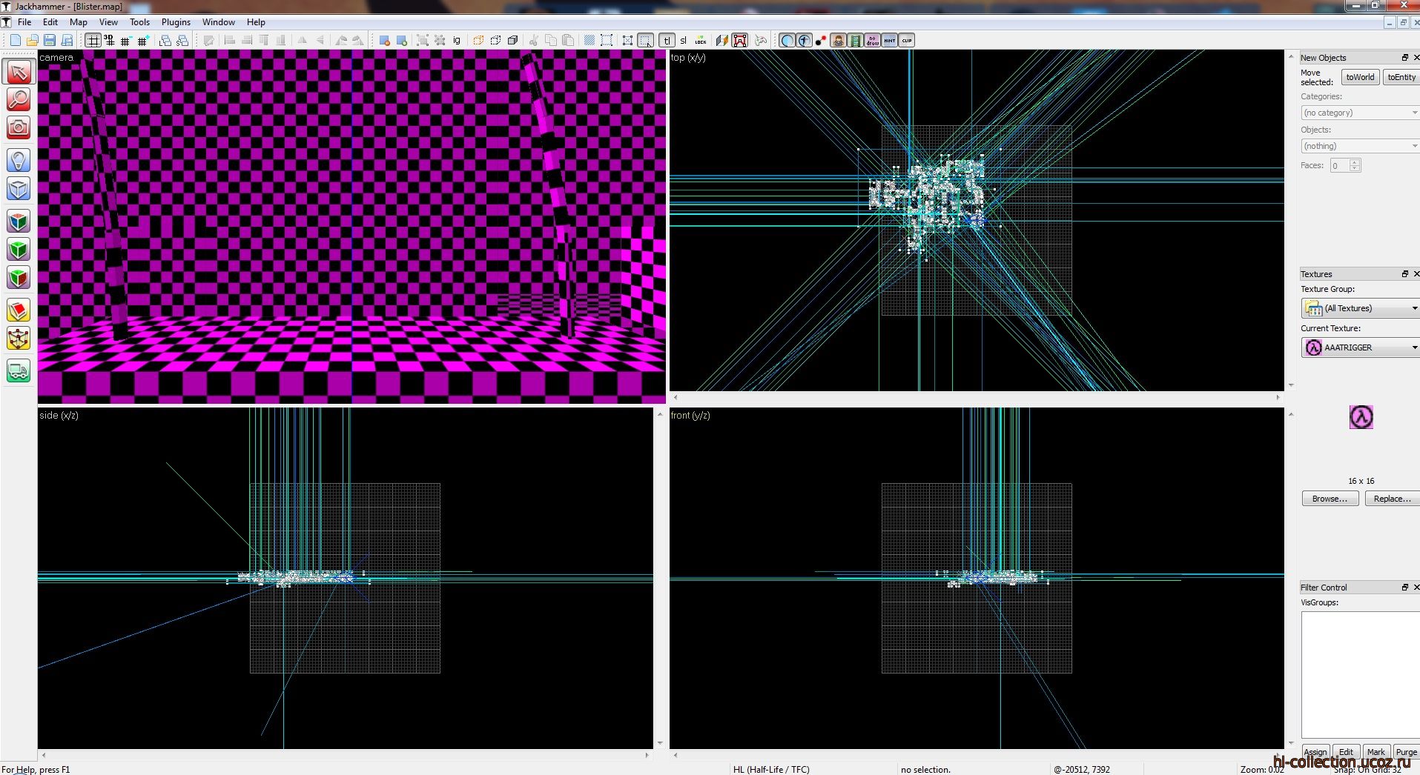This screenshot has height=775, width=1420.
Task: Click the Run Map (game controller) icon
Action: tap(760, 40)
